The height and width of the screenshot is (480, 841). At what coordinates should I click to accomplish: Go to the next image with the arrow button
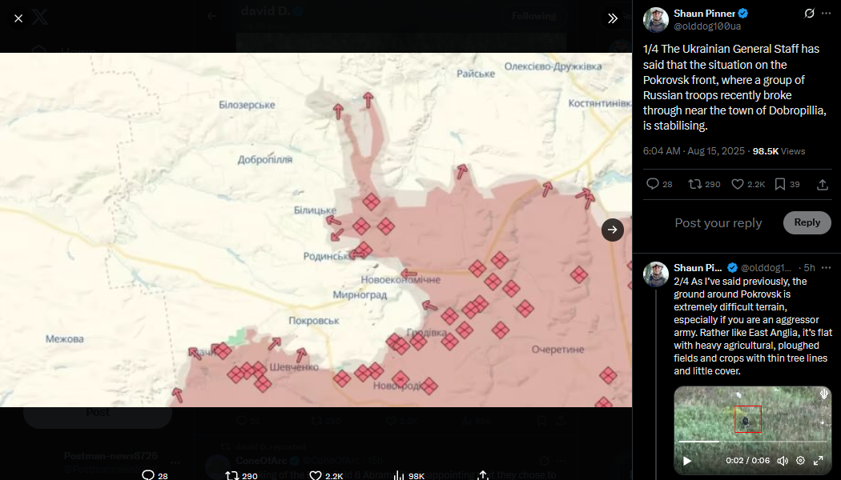click(x=613, y=230)
